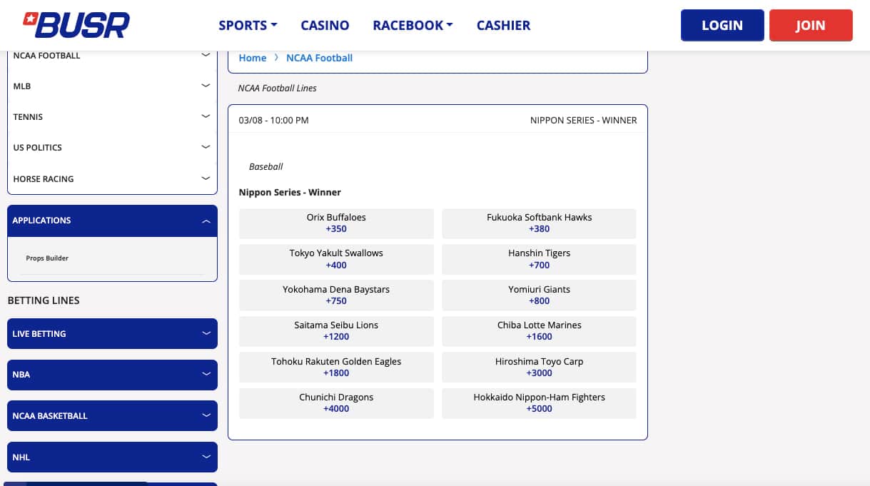Click the '03/08 - 10:00 PM' date text

coord(274,121)
